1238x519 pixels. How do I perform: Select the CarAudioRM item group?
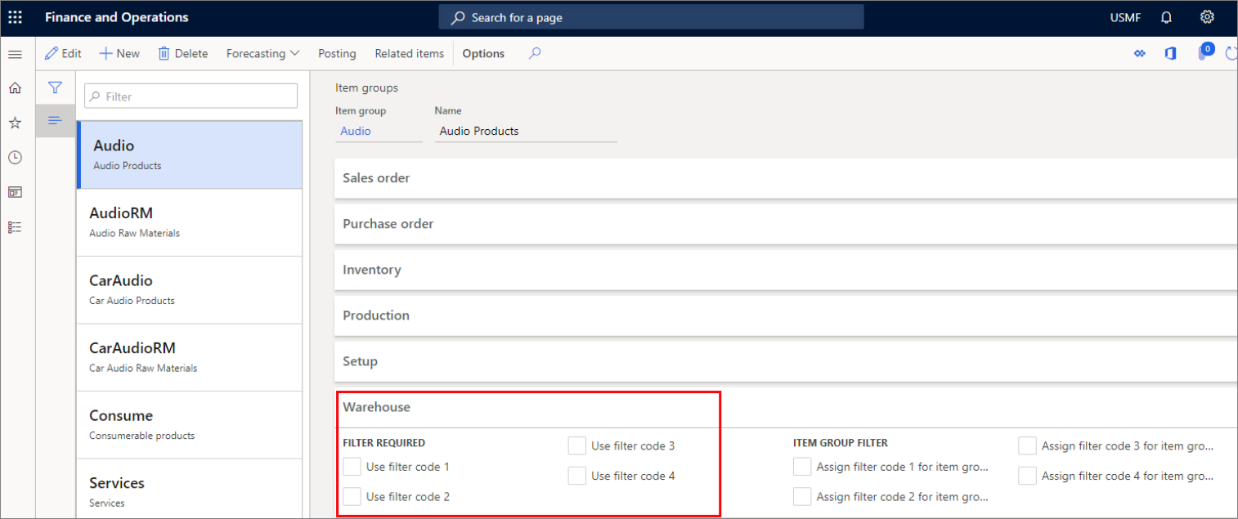(x=190, y=357)
